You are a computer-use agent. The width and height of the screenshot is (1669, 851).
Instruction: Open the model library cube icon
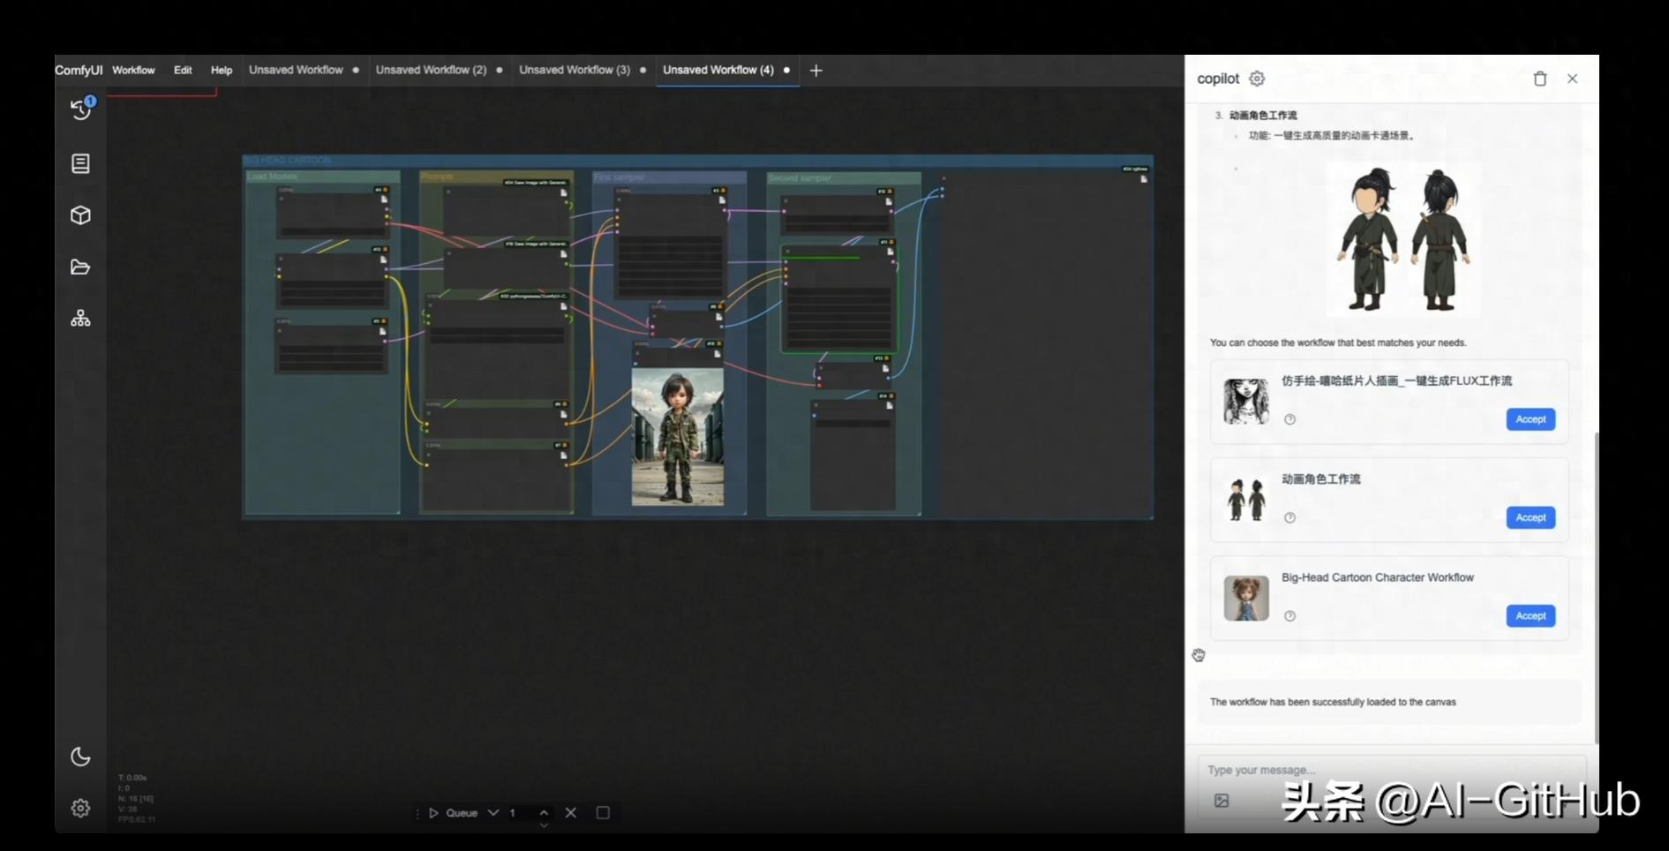80,215
